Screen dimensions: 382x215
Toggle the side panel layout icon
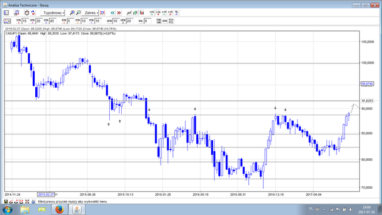pyautogui.click(x=7, y=13)
